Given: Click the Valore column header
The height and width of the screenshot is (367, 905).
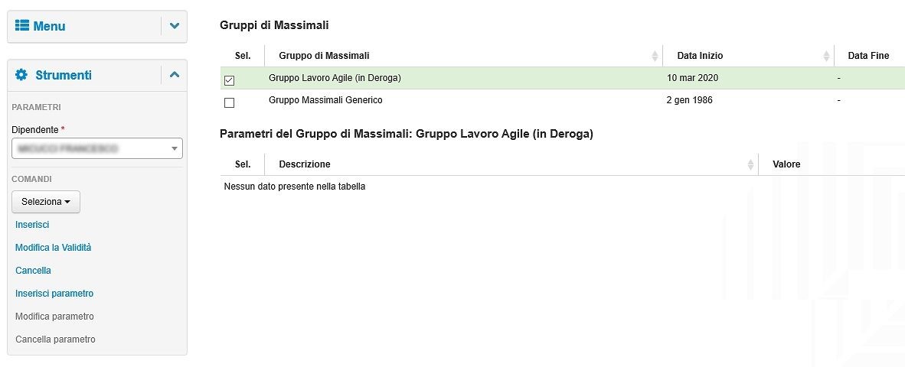Looking at the screenshot, I should pos(786,164).
